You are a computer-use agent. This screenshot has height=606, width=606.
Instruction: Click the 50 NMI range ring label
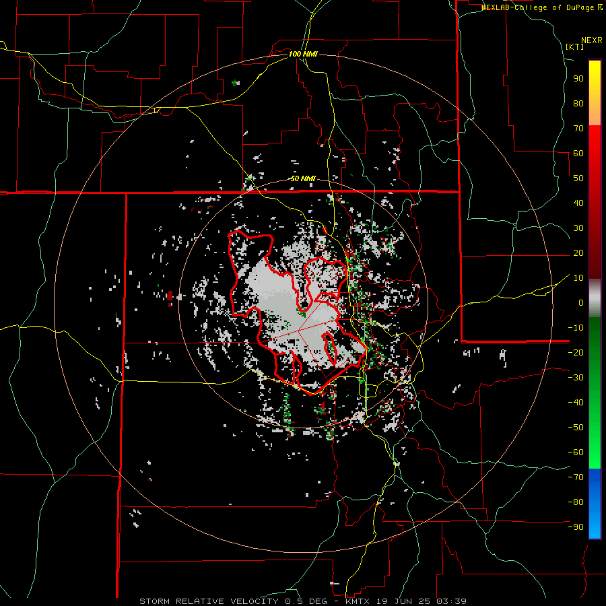[303, 178]
